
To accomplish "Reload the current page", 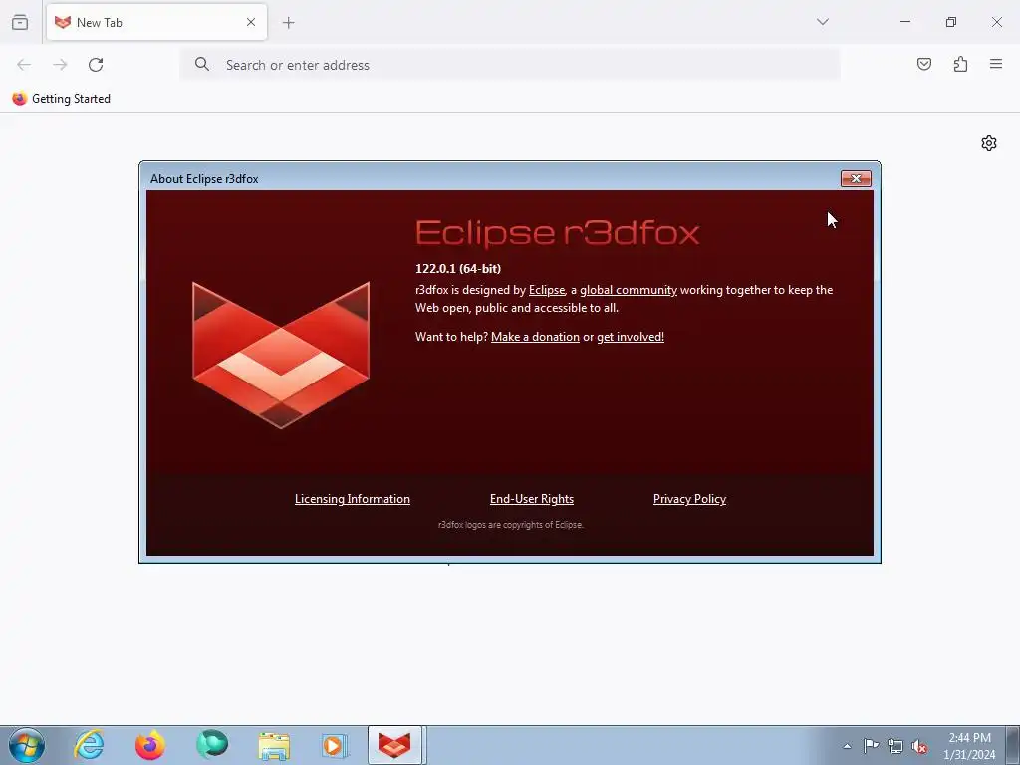I will click(96, 65).
